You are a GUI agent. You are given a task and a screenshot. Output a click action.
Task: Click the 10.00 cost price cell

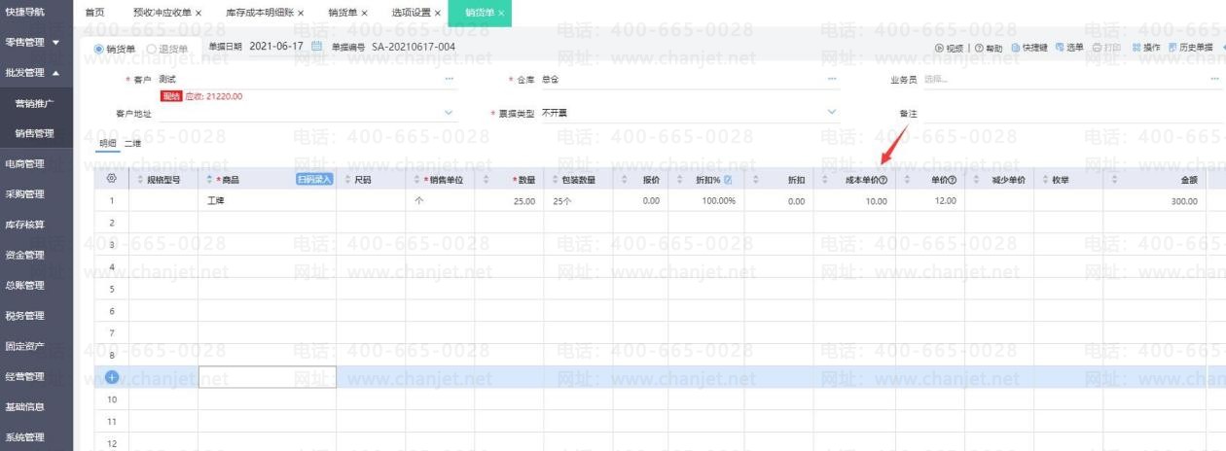point(854,201)
